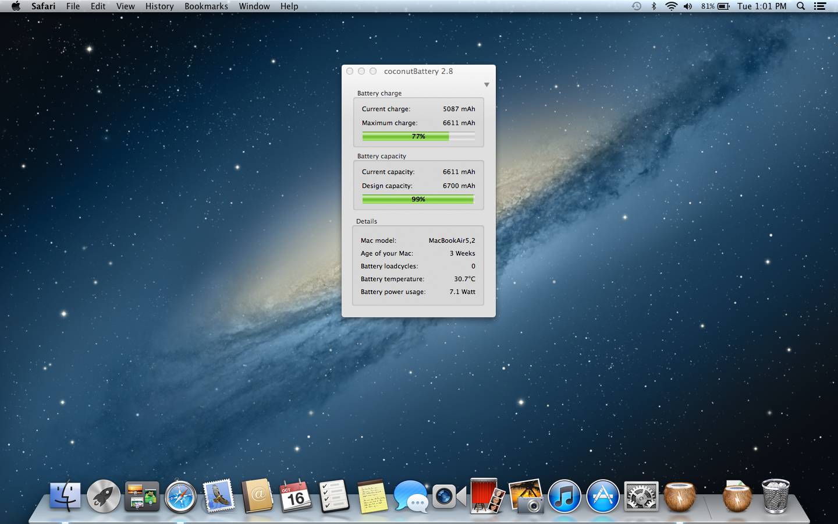Image resolution: width=838 pixels, height=524 pixels.
Task: Open iTunes music note icon
Action: (564, 497)
